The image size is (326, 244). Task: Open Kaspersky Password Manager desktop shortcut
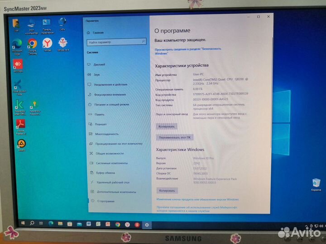[35, 108]
